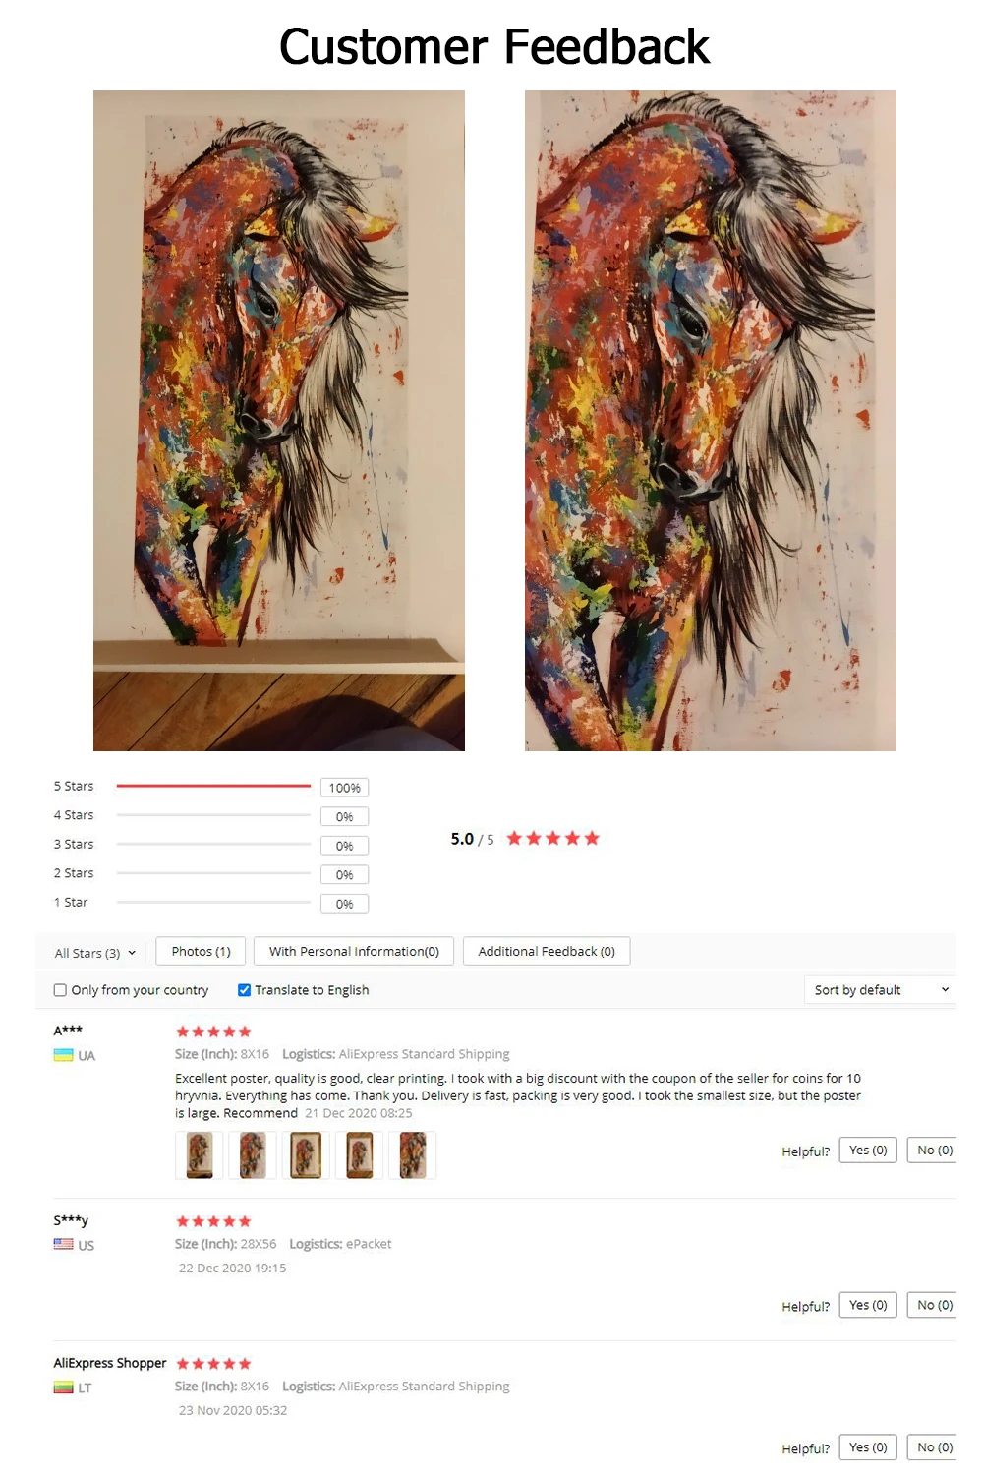This screenshot has height=1475, width=983.
Task: Click the Lithuania flag icon beside LT
Action: point(63,1387)
